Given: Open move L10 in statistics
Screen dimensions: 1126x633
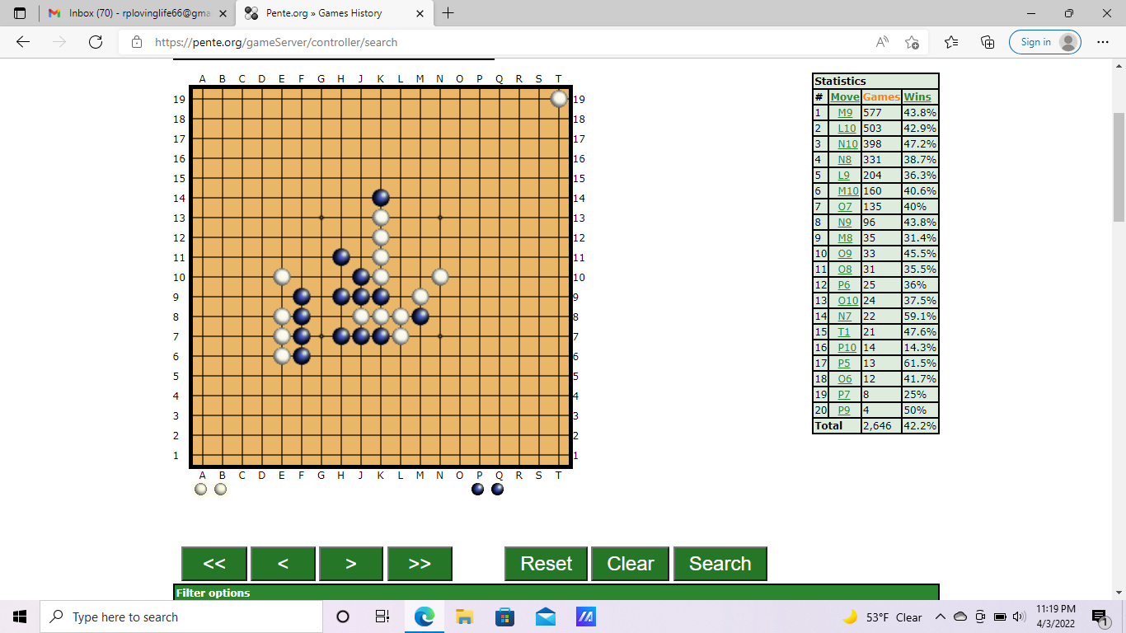Looking at the screenshot, I should click(x=847, y=128).
